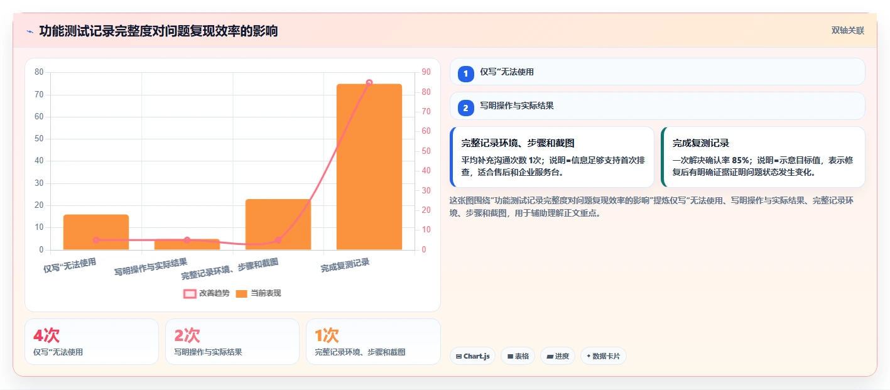The width and height of the screenshot is (890, 390).
Task: Click the tallest orange bar for 完成复测记录
Action: (369, 166)
